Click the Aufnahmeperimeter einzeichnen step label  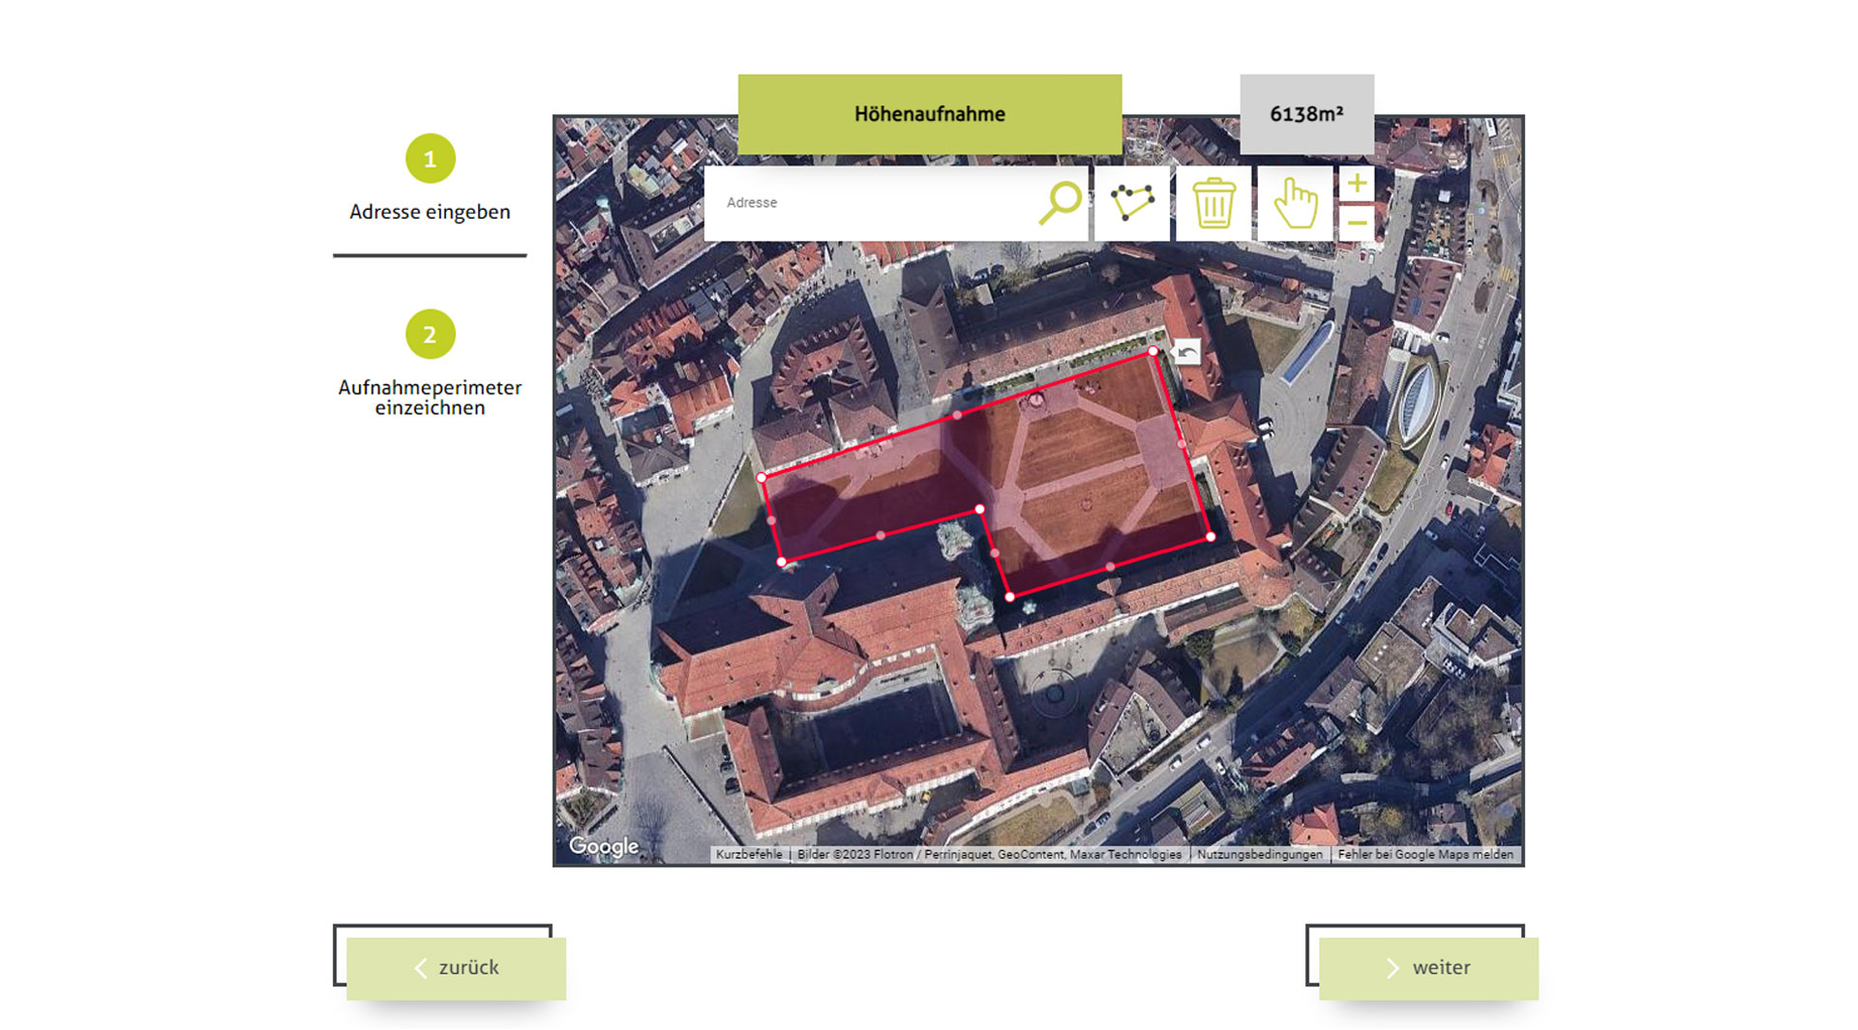[x=430, y=397]
